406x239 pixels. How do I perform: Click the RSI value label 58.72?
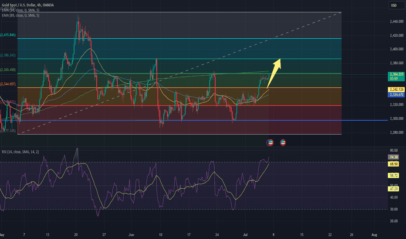click(x=393, y=176)
